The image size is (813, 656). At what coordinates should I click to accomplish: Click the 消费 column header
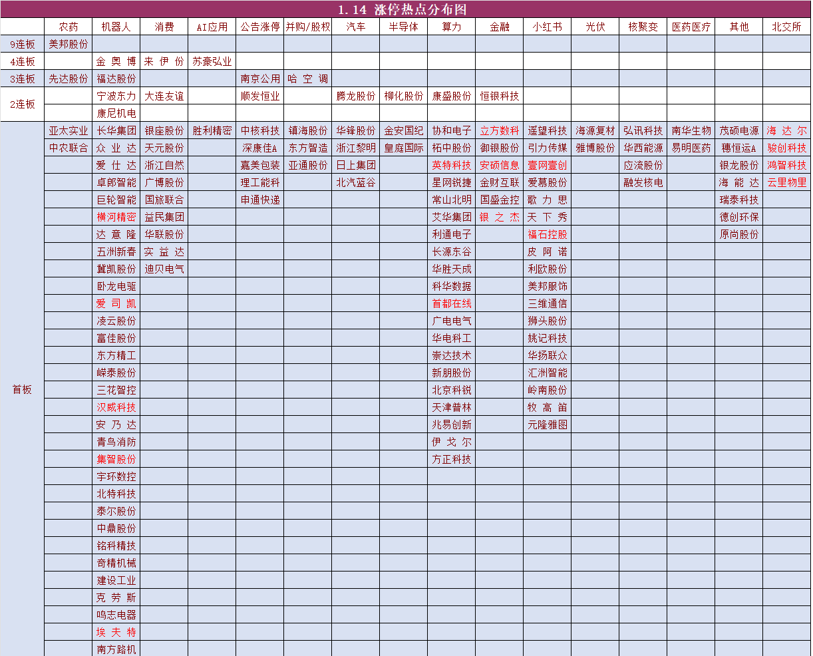(164, 27)
